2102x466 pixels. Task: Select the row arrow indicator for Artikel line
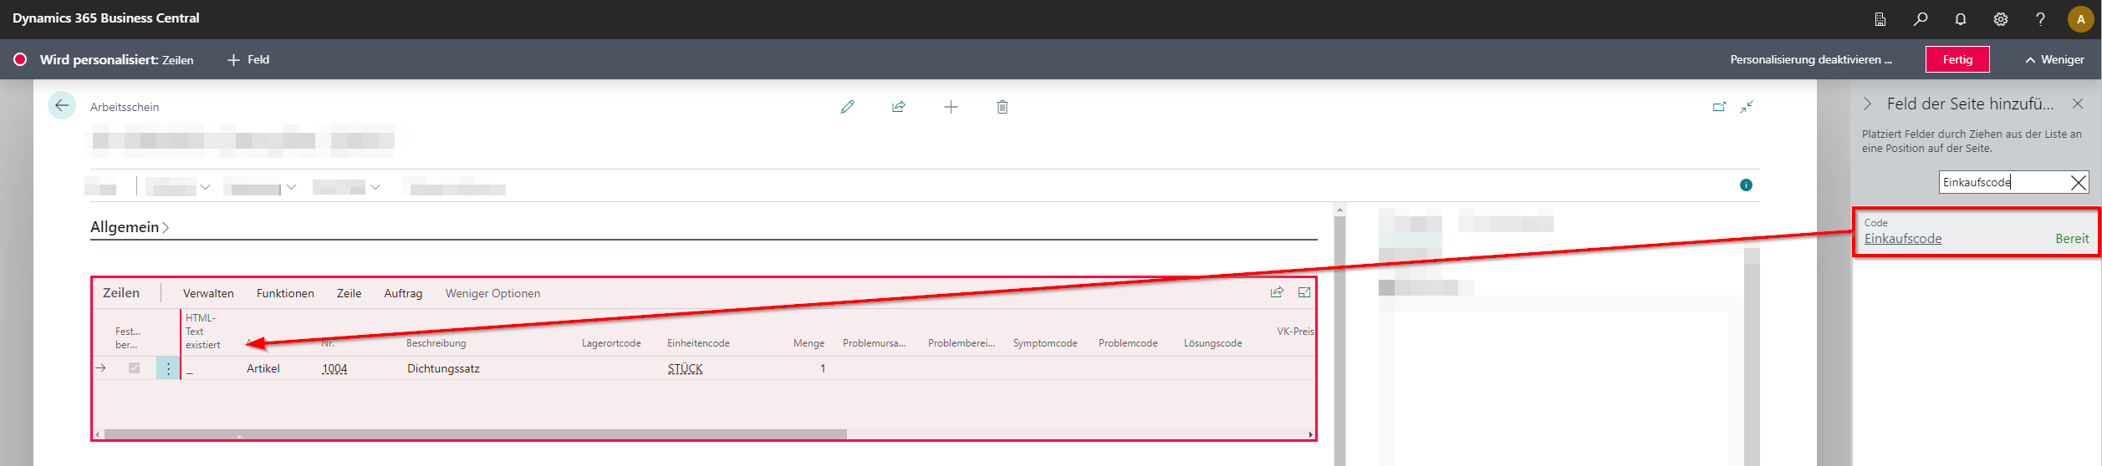tap(101, 368)
